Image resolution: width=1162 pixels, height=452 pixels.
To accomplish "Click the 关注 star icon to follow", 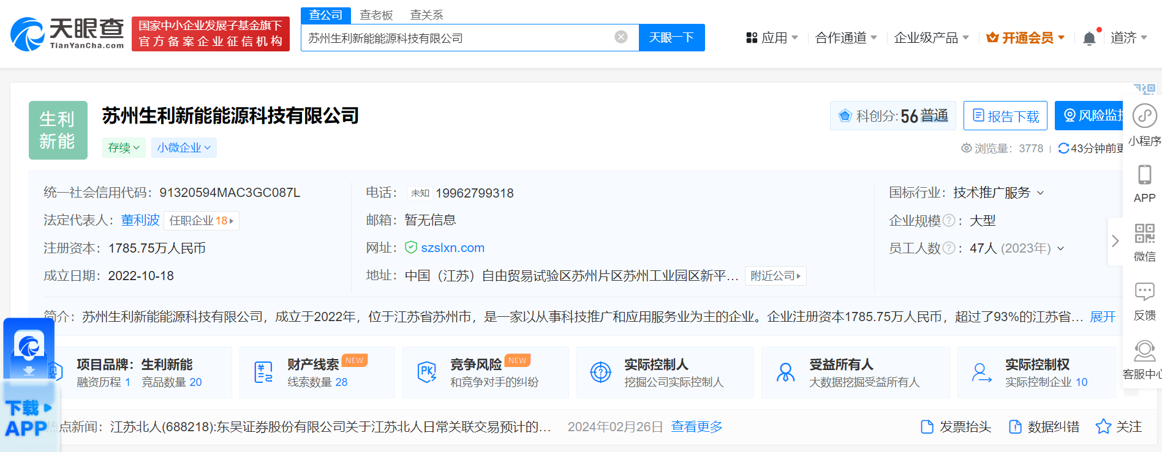I will point(1103,426).
